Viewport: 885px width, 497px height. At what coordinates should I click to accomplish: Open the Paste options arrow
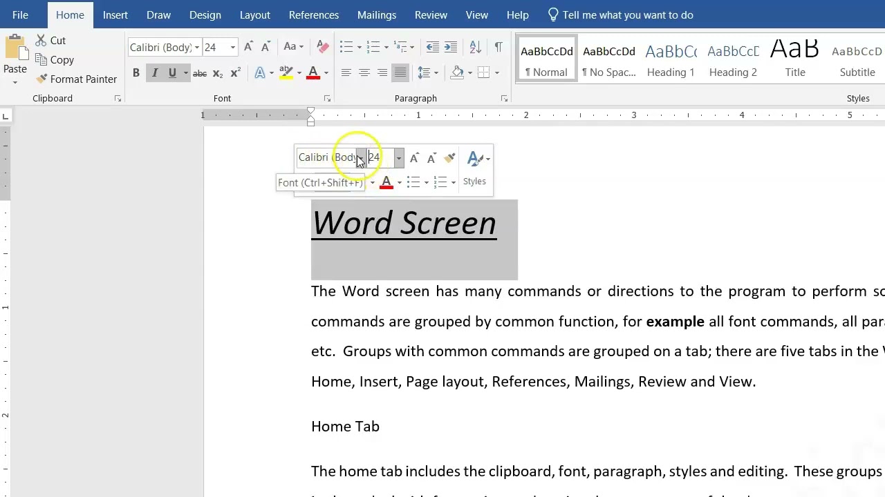tap(15, 82)
